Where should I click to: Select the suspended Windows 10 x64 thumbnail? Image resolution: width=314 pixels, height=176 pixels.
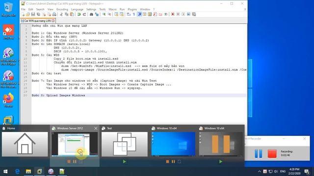(221, 144)
